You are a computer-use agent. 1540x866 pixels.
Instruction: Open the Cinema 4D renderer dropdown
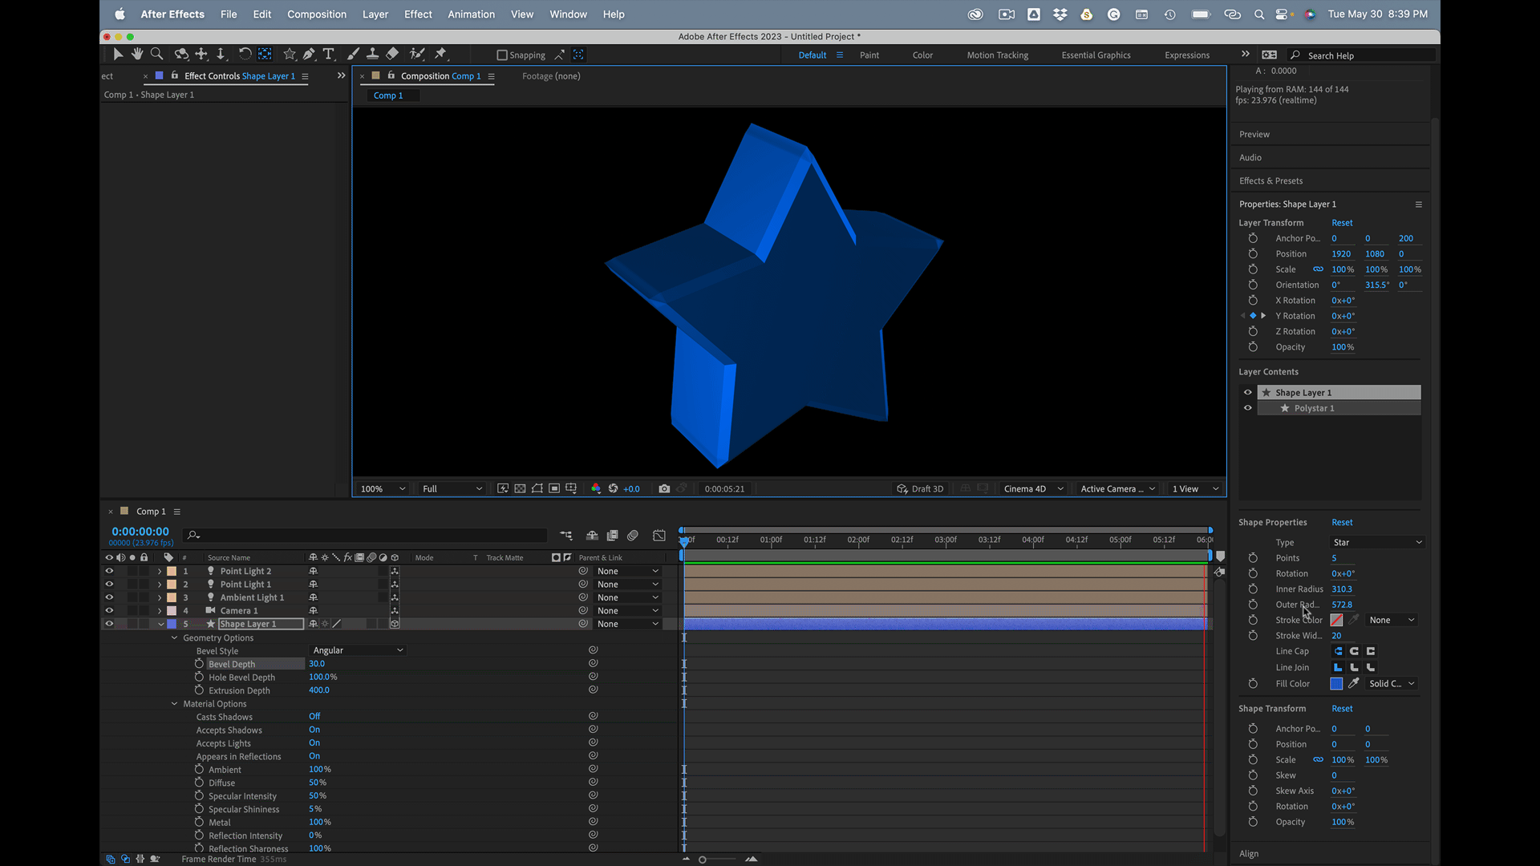pos(1033,488)
